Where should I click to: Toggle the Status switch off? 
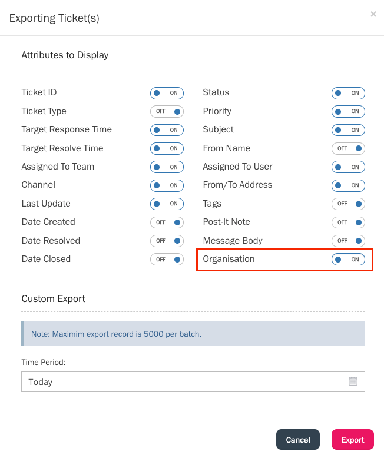[x=348, y=93]
